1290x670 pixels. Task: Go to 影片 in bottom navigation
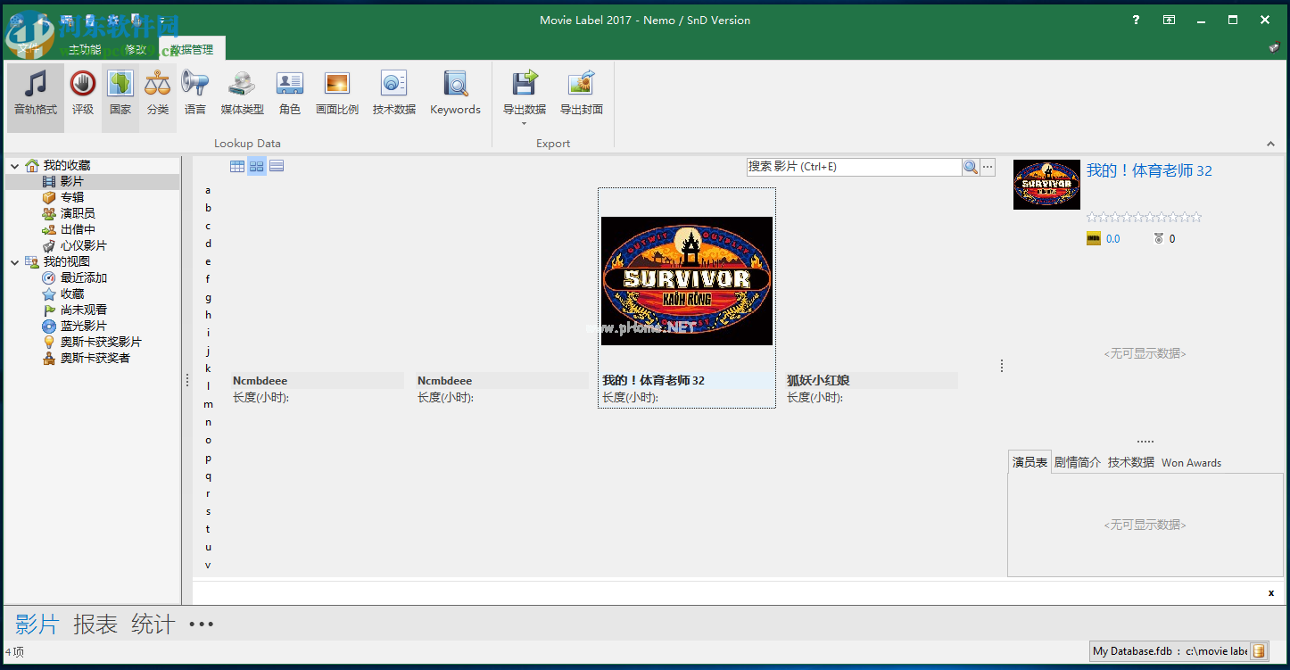[x=37, y=624]
